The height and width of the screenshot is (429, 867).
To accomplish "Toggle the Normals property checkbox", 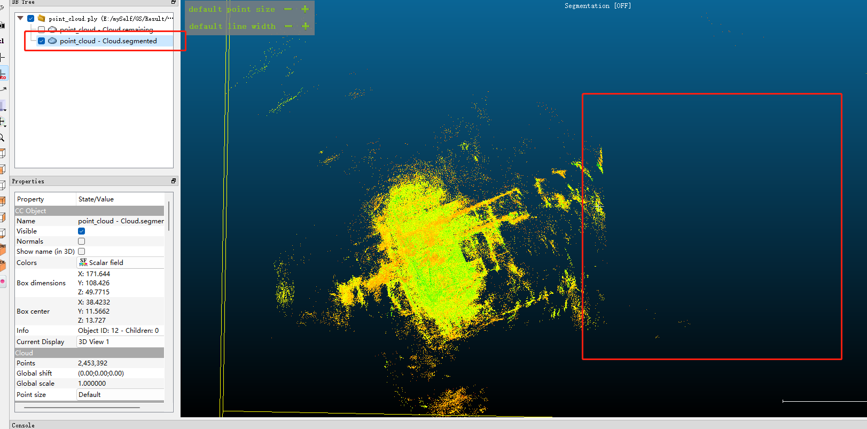I will (x=82, y=241).
